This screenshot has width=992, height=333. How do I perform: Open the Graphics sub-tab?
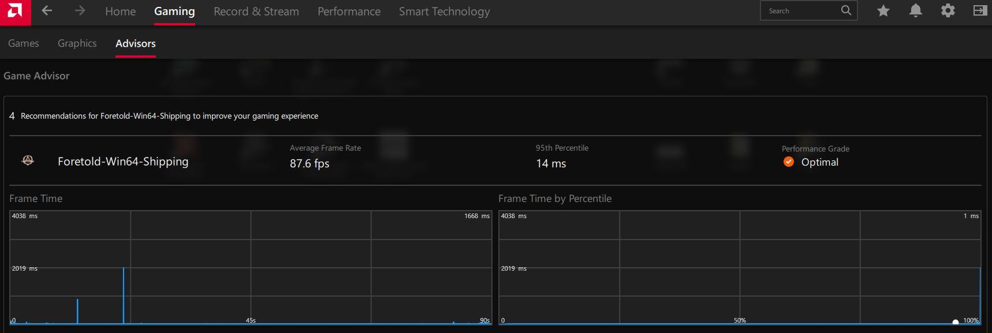point(77,43)
